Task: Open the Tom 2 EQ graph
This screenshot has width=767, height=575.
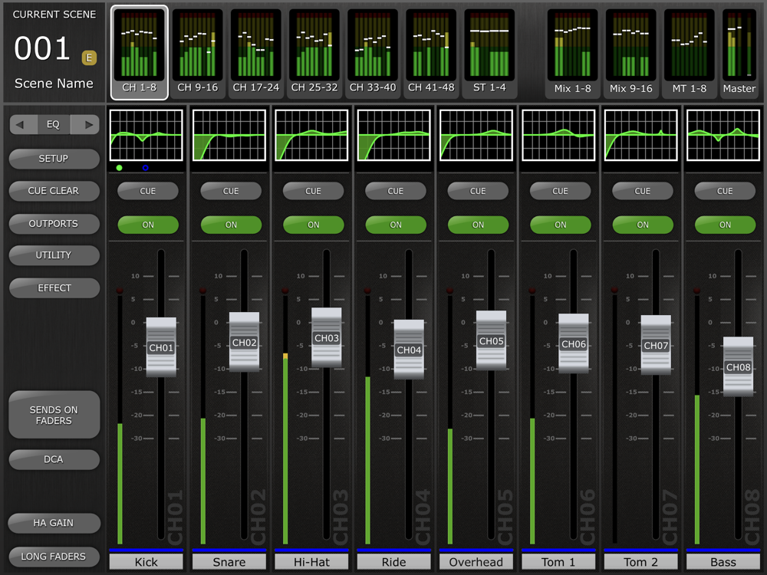Action: click(x=641, y=135)
